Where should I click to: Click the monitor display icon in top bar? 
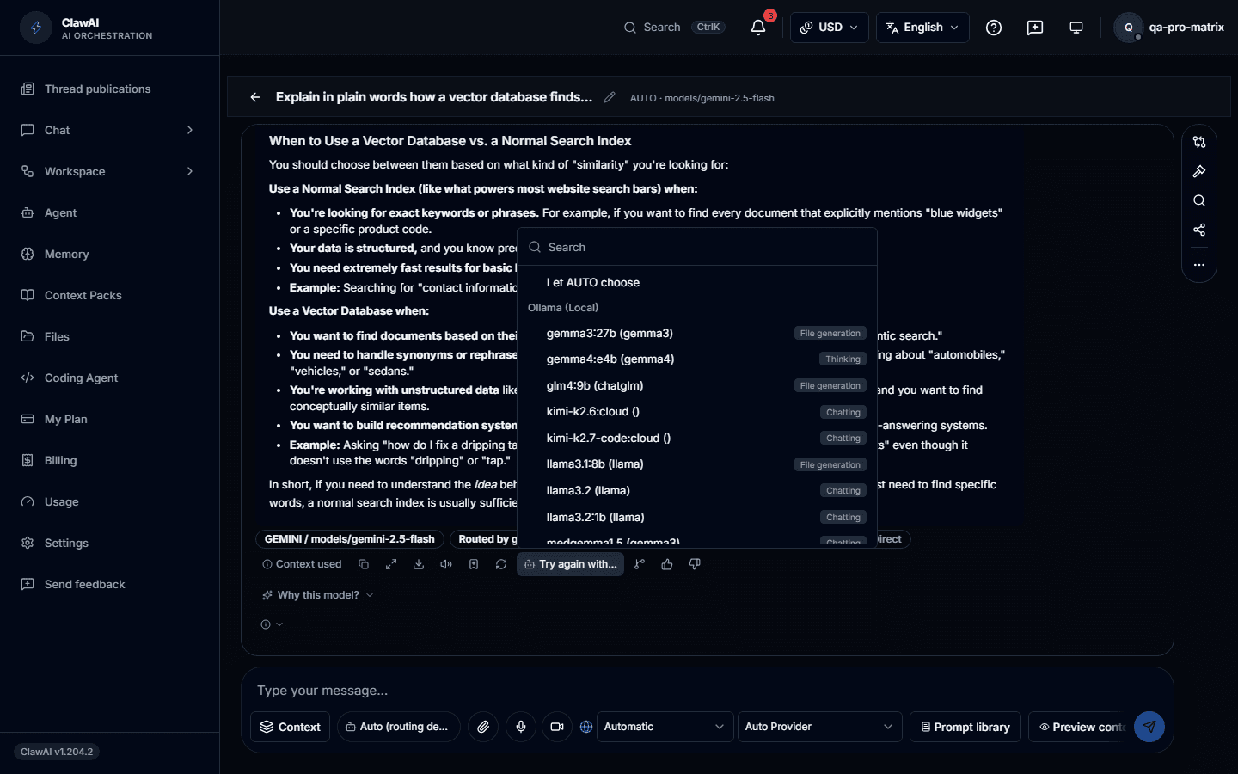coord(1076,28)
